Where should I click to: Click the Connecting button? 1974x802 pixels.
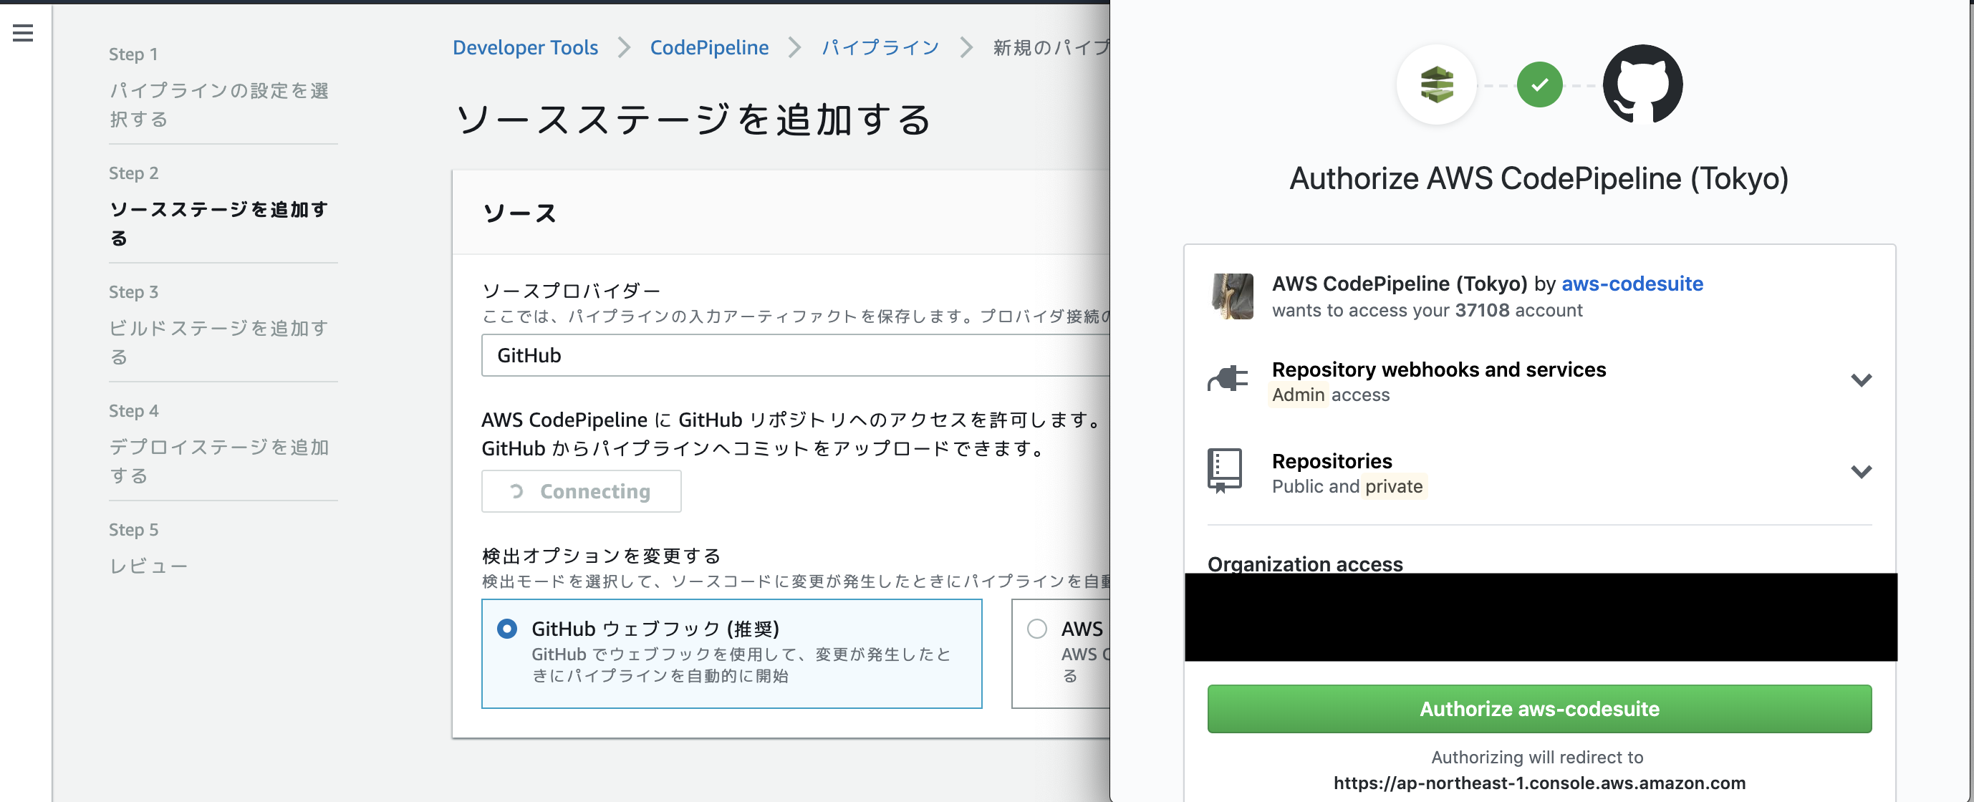[581, 491]
